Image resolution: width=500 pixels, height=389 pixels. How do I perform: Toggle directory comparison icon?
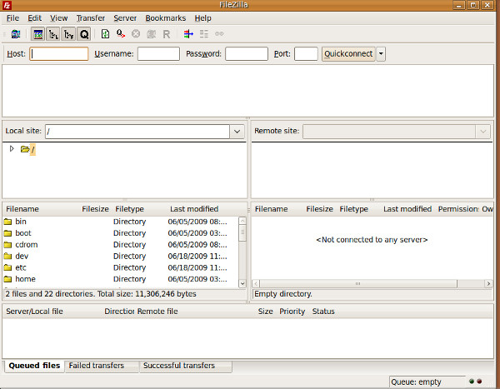pos(204,34)
